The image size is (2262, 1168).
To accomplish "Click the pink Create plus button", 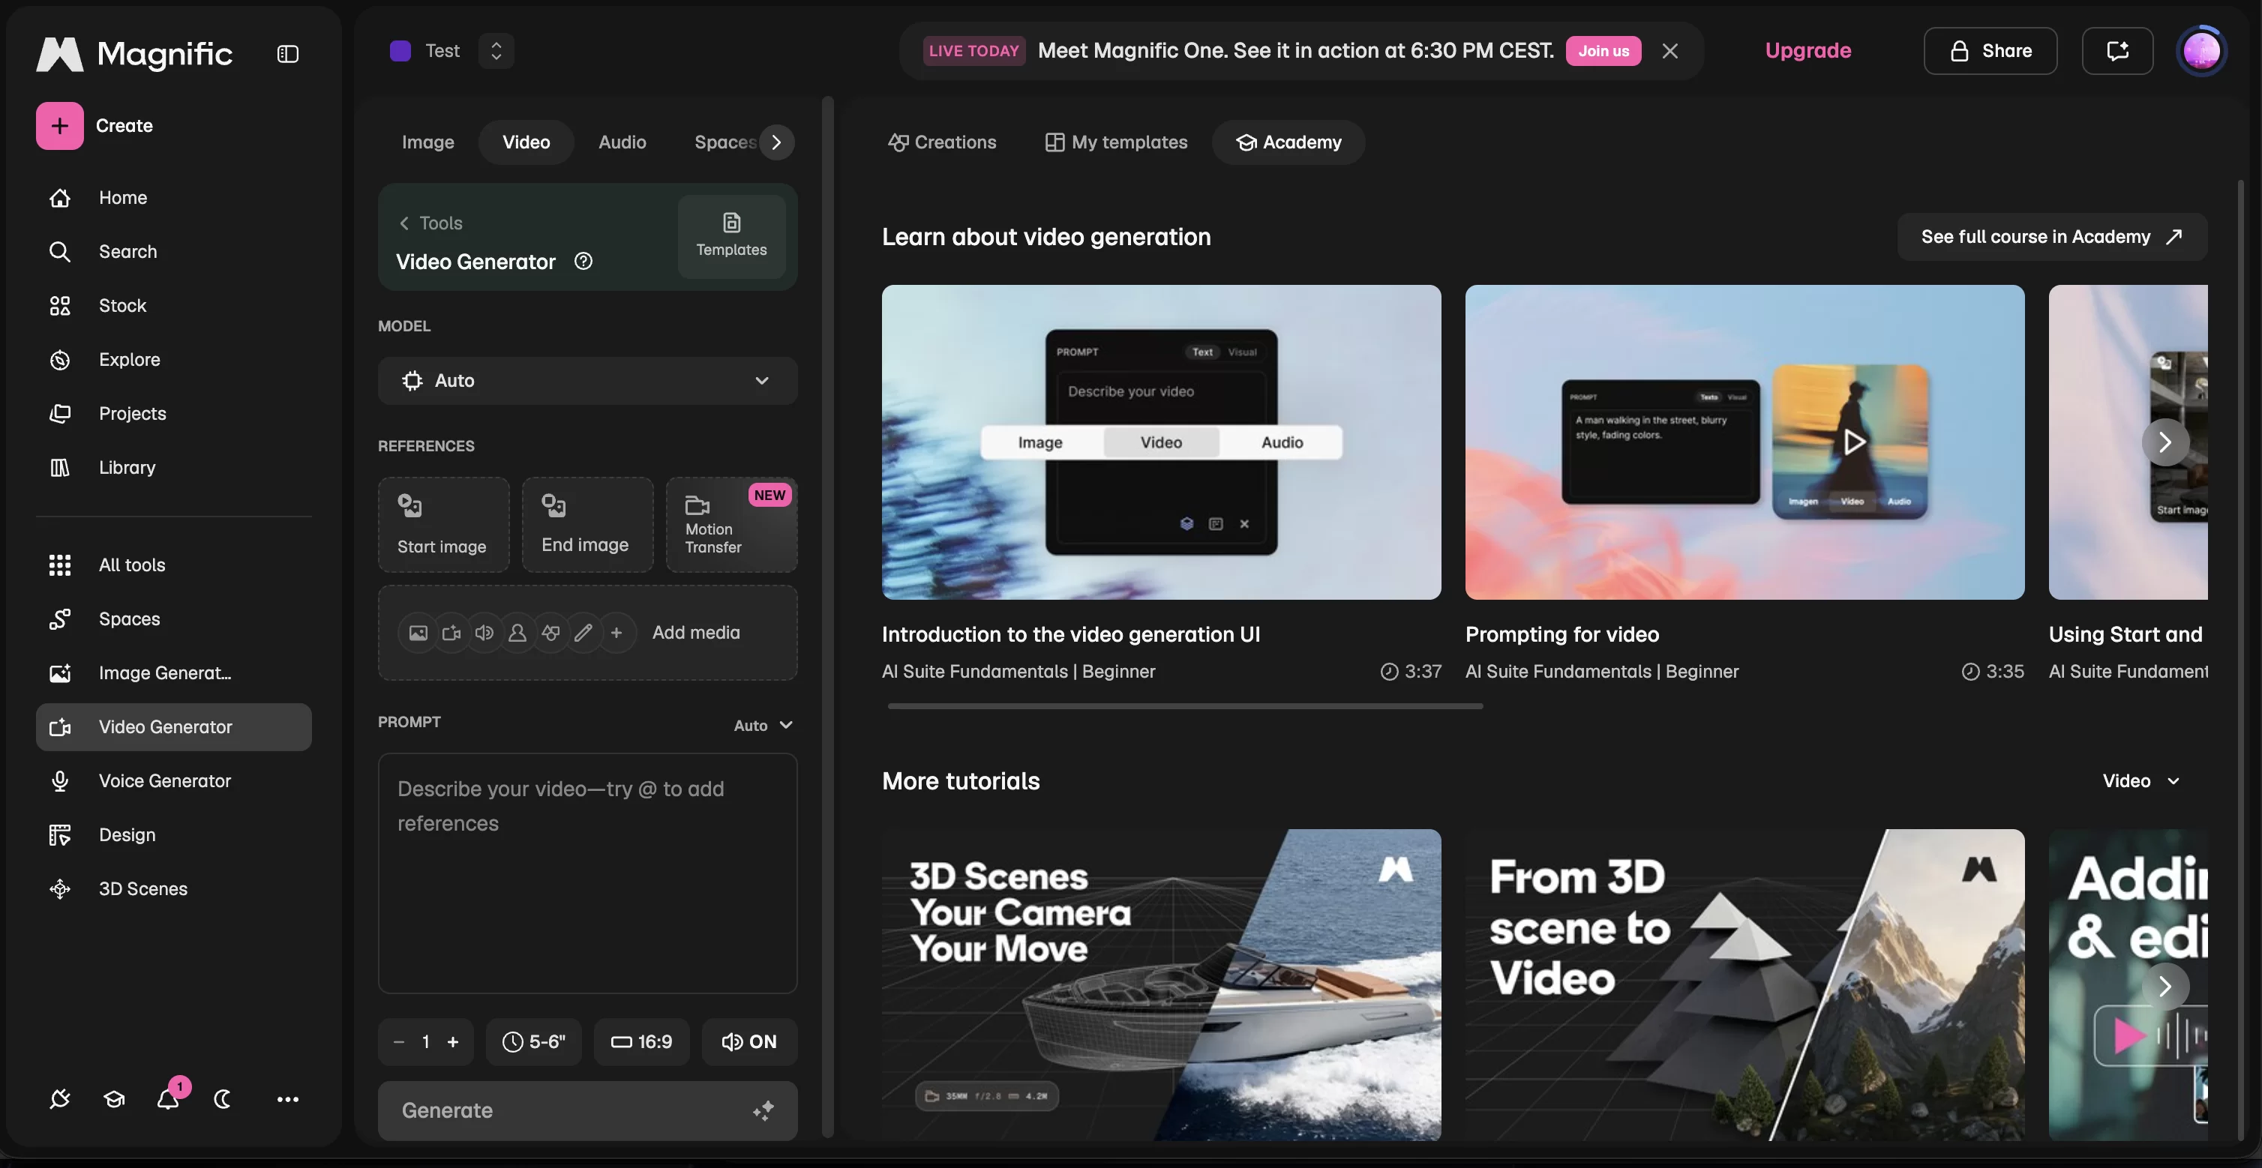I will pos(60,125).
